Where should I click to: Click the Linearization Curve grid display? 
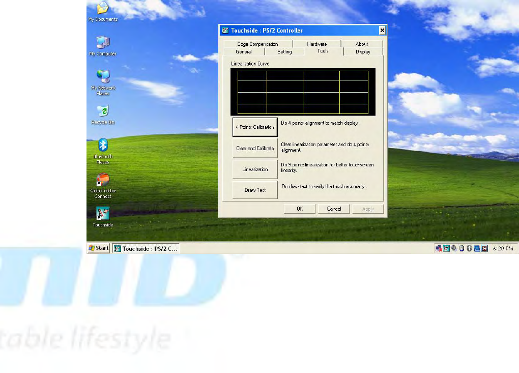[x=303, y=92]
